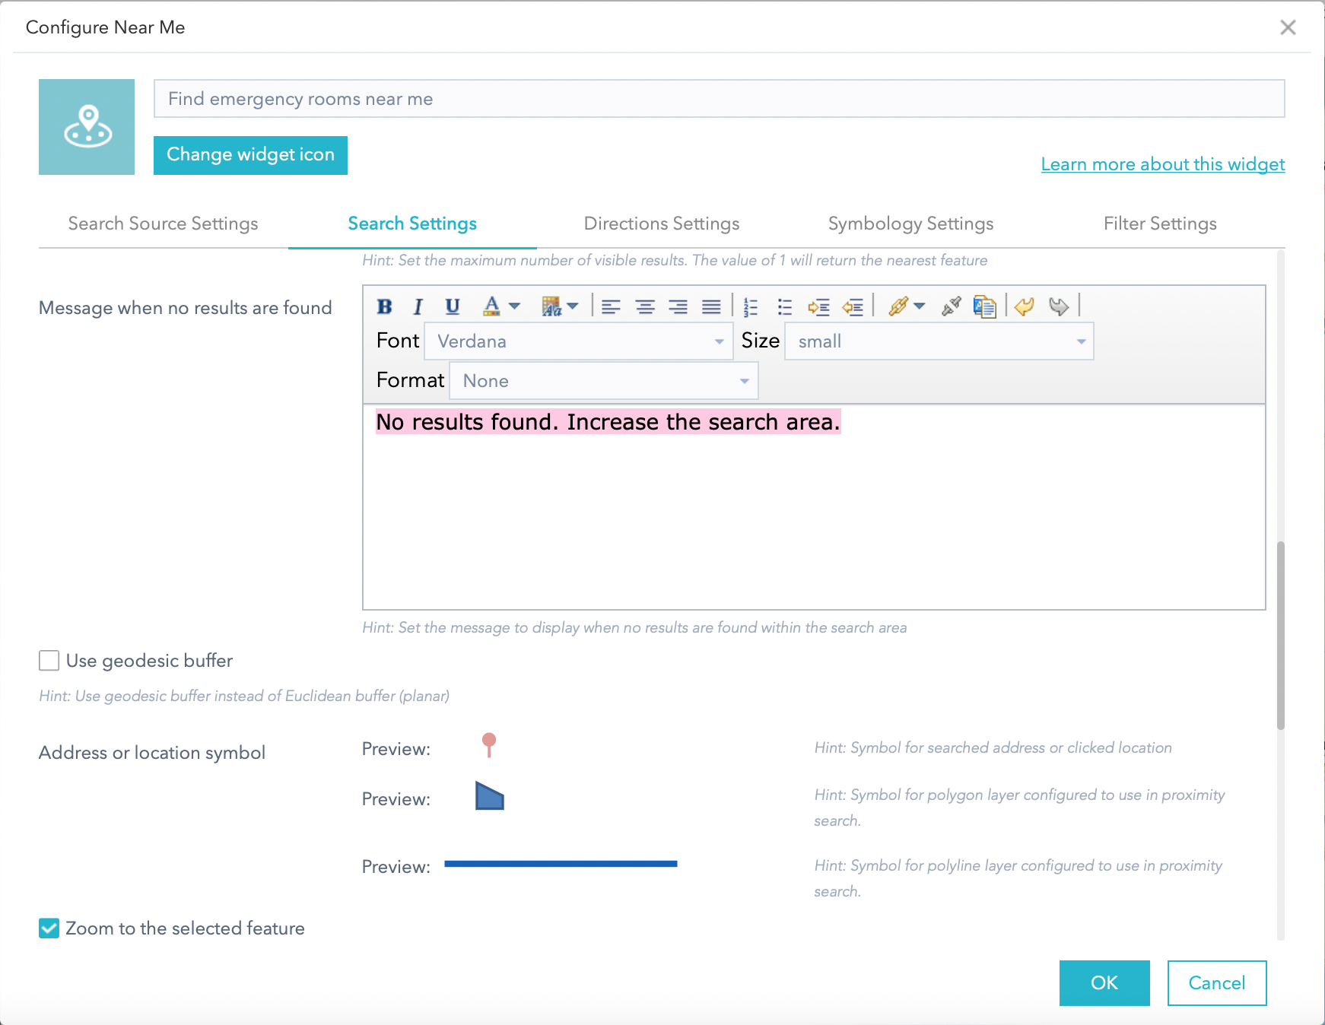Click the blue polygon symbol preview

(490, 796)
